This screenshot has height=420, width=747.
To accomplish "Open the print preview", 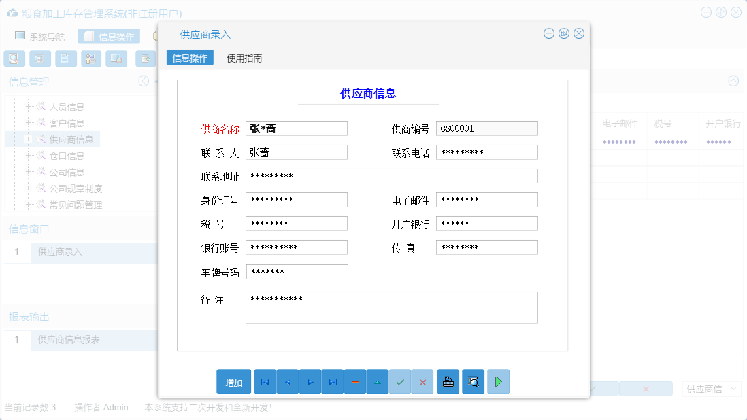I will coord(472,381).
